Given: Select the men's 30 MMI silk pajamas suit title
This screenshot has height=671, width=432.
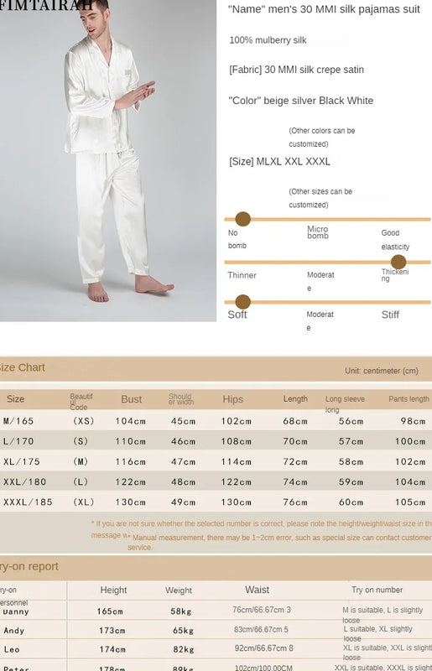Looking at the screenshot, I should click(x=324, y=9).
